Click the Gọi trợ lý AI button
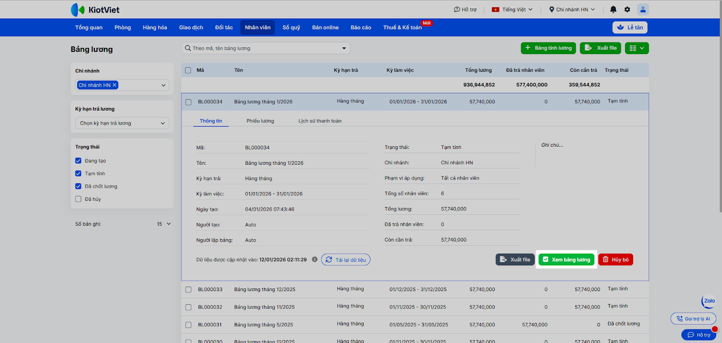Image resolution: width=722 pixels, height=343 pixels. 693,319
